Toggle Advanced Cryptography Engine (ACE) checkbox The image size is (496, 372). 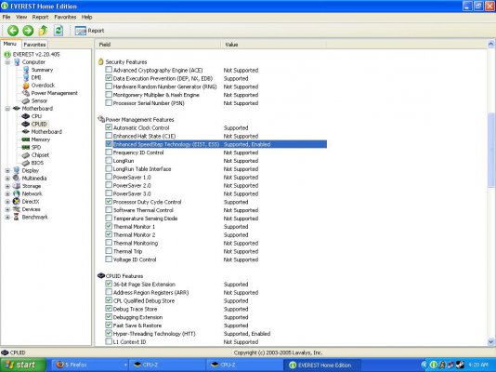[109, 70]
